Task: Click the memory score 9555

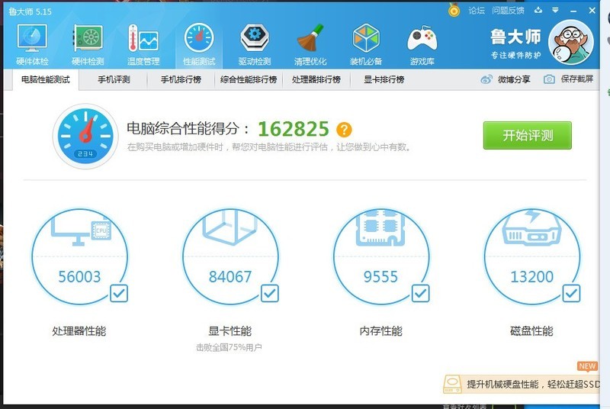Action: click(x=380, y=277)
